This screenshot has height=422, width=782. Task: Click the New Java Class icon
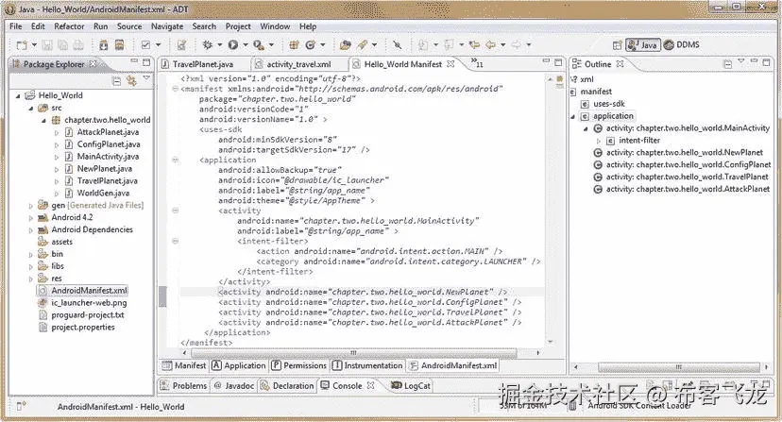click(310, 45)
